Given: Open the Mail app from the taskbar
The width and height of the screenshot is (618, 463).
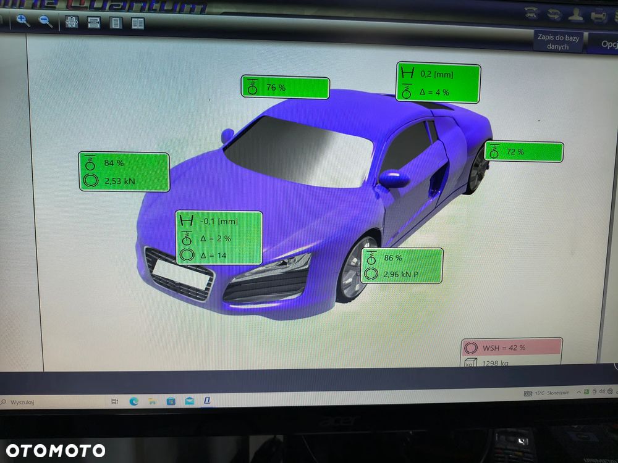Looking at the screenshot, I should point(189,401).
